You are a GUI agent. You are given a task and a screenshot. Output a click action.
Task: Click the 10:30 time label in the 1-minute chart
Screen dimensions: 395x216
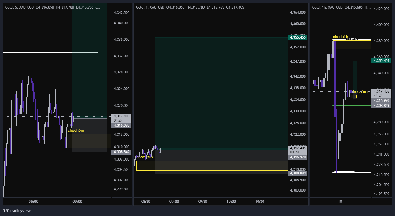pyautogui.click(x=260, y=202)
